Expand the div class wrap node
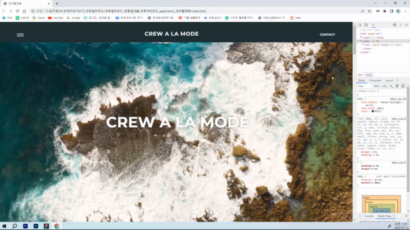The width and height of the screenshot is (410, 230). pos(363,45)
